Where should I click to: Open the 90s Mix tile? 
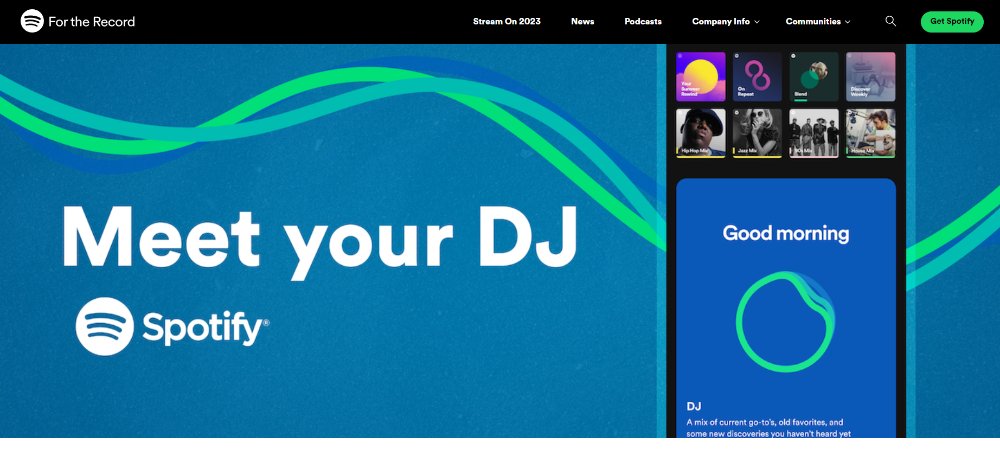[814, 133]
